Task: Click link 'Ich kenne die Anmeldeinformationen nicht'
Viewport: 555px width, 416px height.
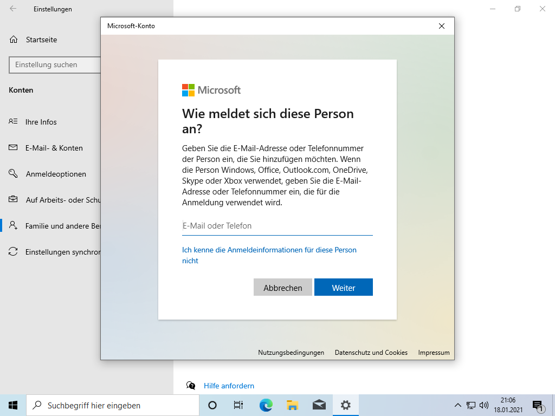Action: pos(269,256)
